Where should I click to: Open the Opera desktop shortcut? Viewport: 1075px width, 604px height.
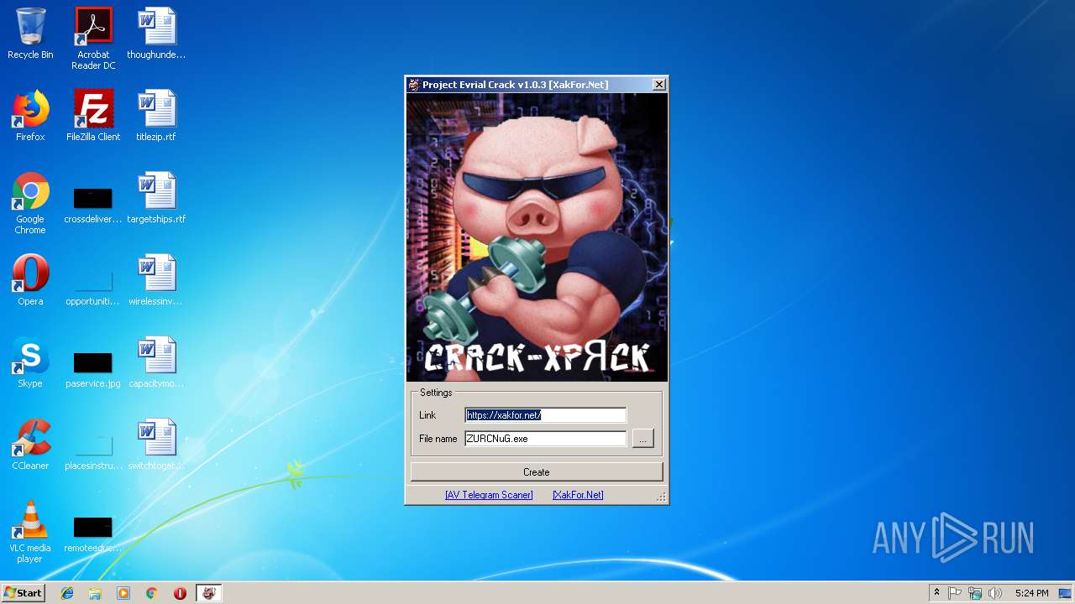click(x=30, y=280)
